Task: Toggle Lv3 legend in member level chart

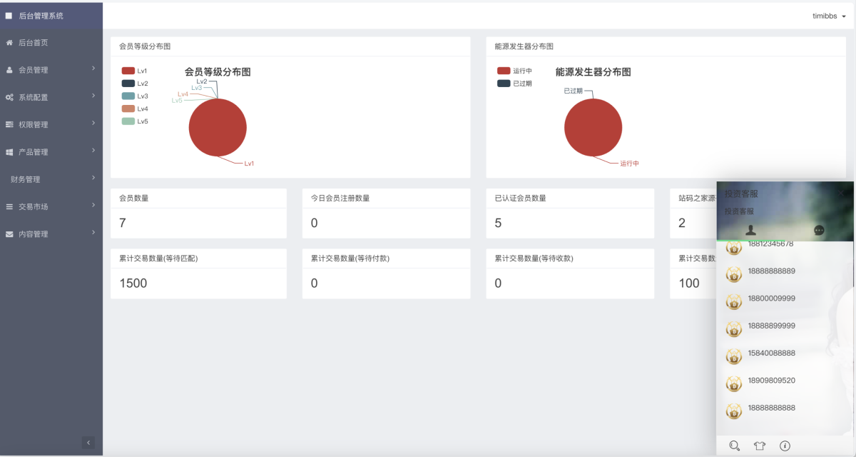Action: point(134,96)
